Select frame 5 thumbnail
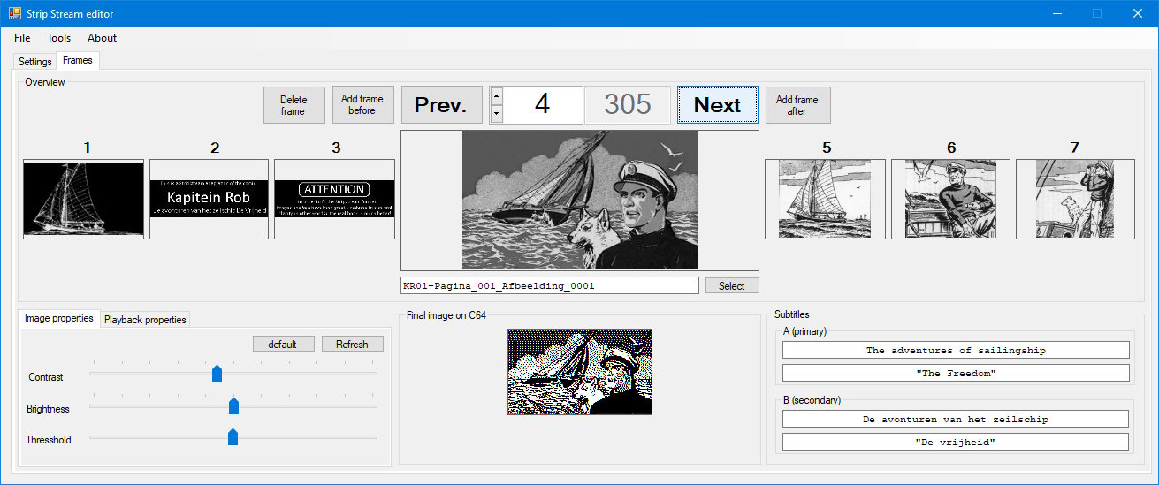Viewport: 1159px width, 485px height. pyautogui.click(x=825, y=200)
